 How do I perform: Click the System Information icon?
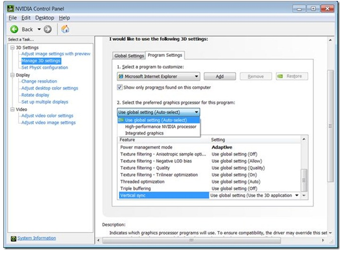[x=13, y=238]
